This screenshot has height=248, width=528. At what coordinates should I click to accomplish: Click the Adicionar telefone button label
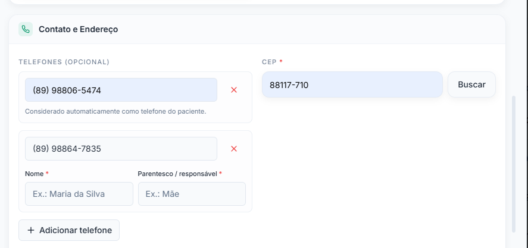(76, 230)
